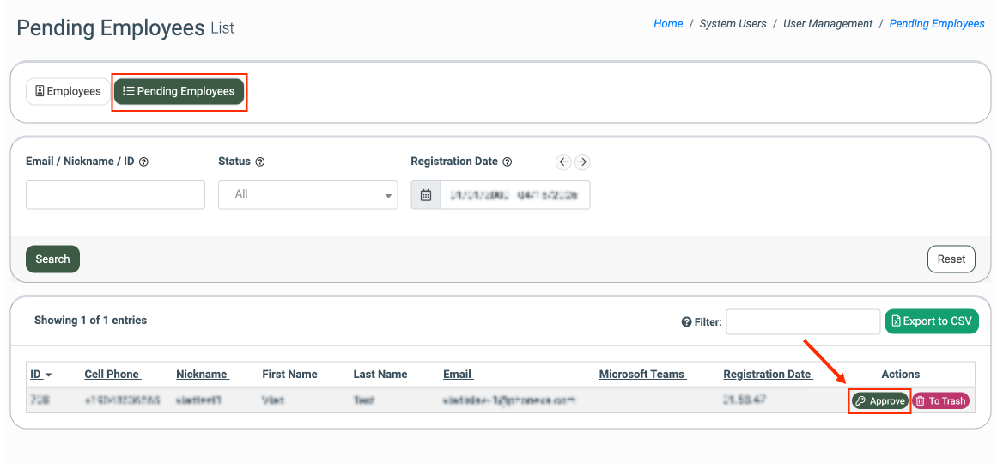Select the Pending Employees tab
Viewport: 997px width, 464px height.
pos(179,91)
